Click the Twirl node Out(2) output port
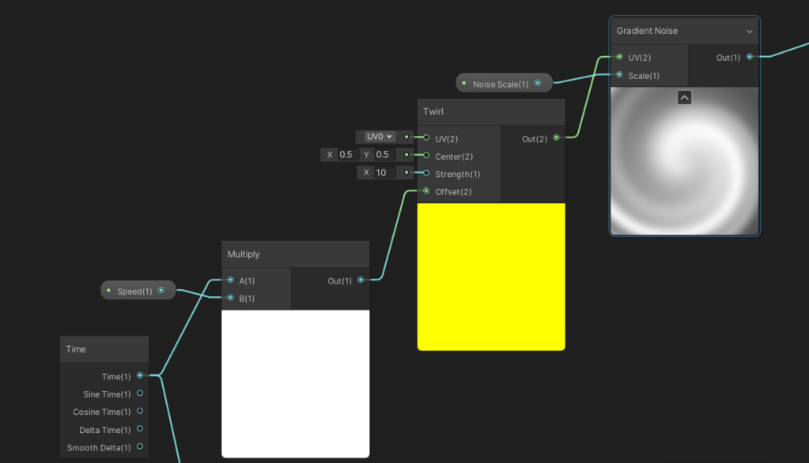 click(556, 138)
